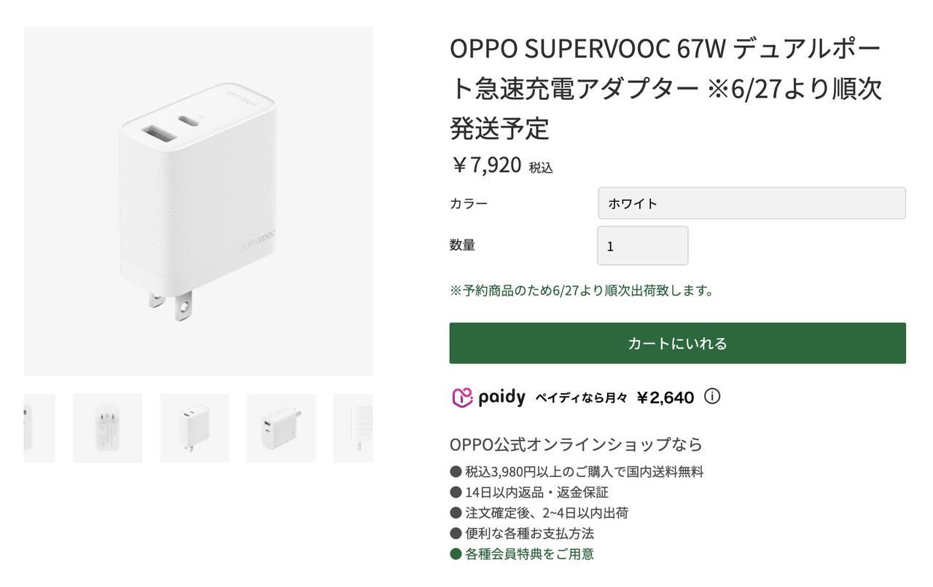Click the 注文確定後、2~4日以内出荷 bullet
Screen dimensions: 933x587
[547, 513]
